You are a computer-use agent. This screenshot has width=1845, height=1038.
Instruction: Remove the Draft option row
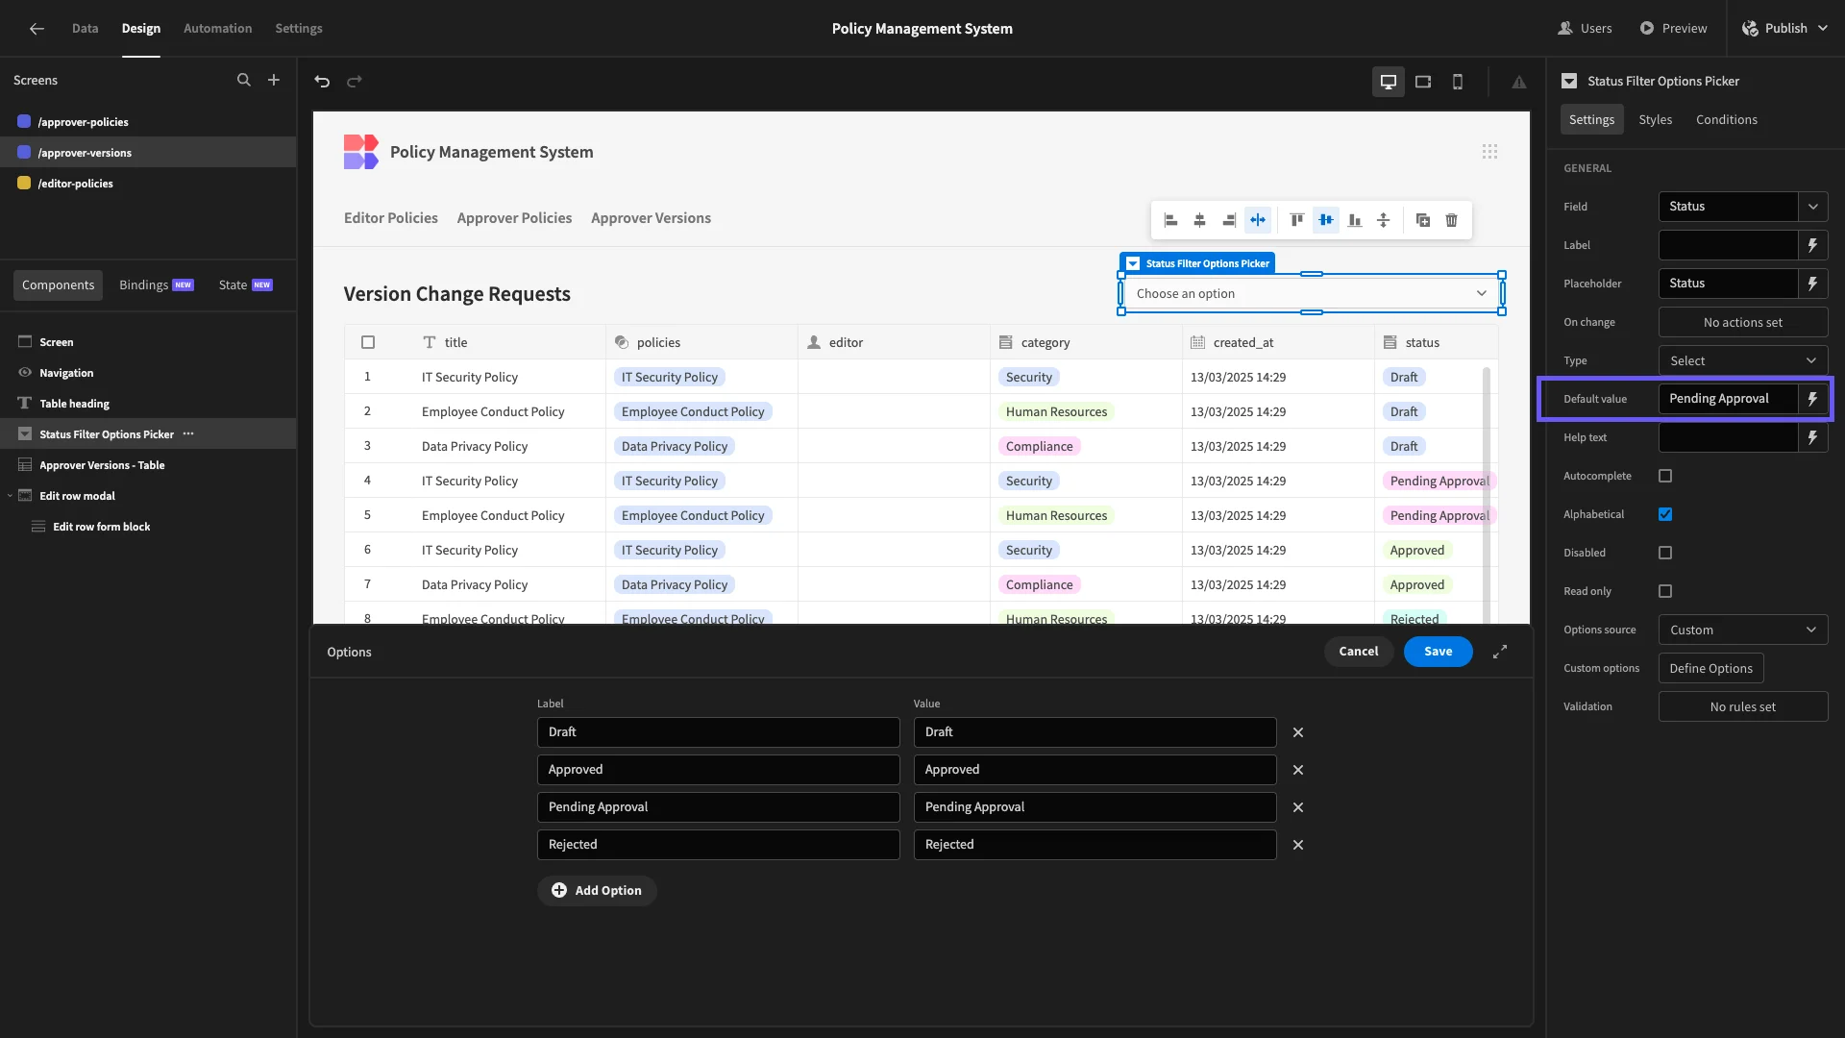tap(1298, 732)
